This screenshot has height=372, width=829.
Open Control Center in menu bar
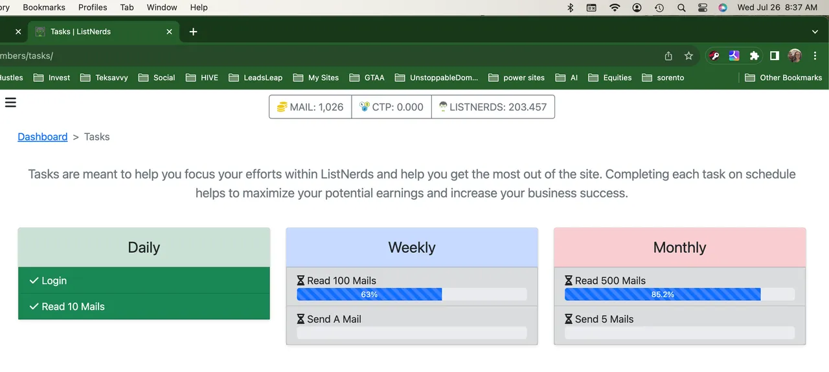pyautogui.click(x=703, y=8)
